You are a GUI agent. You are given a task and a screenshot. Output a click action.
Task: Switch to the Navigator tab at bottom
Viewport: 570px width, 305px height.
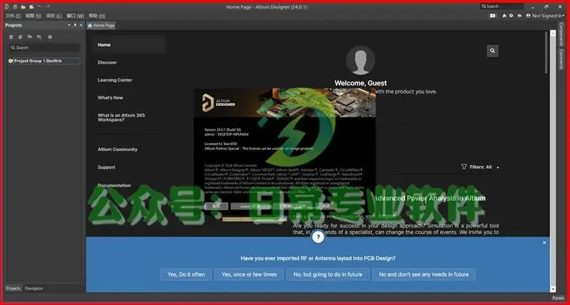(x=34, y=288)
